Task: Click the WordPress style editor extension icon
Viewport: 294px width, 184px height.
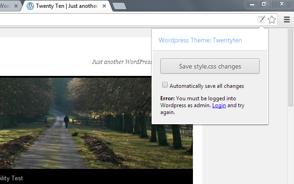Action: click(x=261, y=19)
